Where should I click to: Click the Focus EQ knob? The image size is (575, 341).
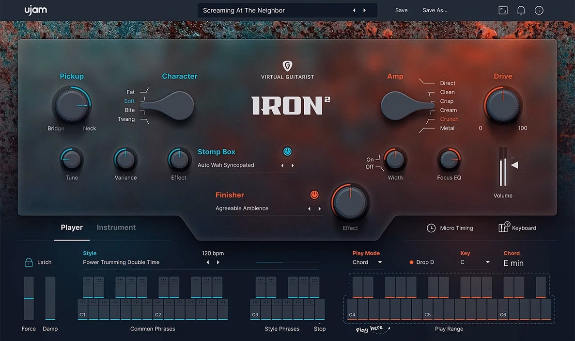point(449,160)
